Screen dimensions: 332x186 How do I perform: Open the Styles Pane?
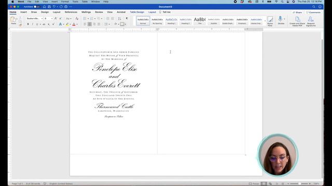270,21
